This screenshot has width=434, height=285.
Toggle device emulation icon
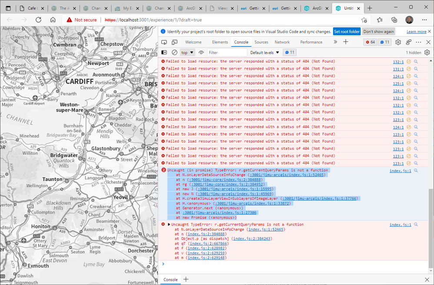point(174,42)
